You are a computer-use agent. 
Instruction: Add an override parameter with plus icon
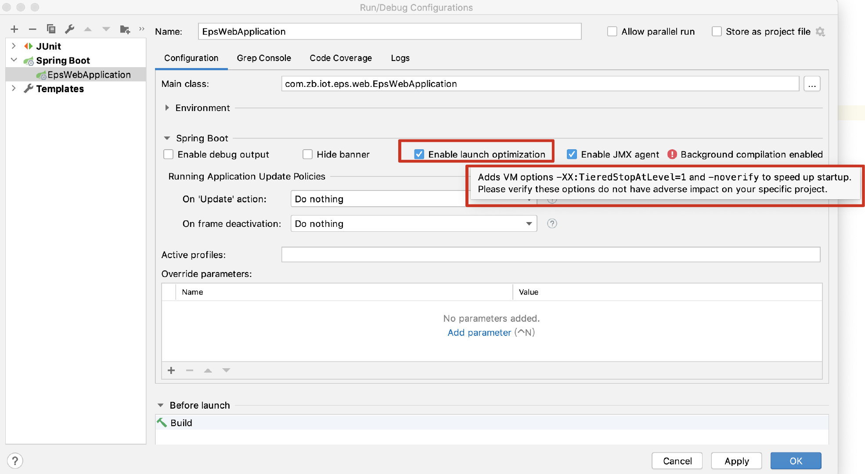tap(171, 370)
